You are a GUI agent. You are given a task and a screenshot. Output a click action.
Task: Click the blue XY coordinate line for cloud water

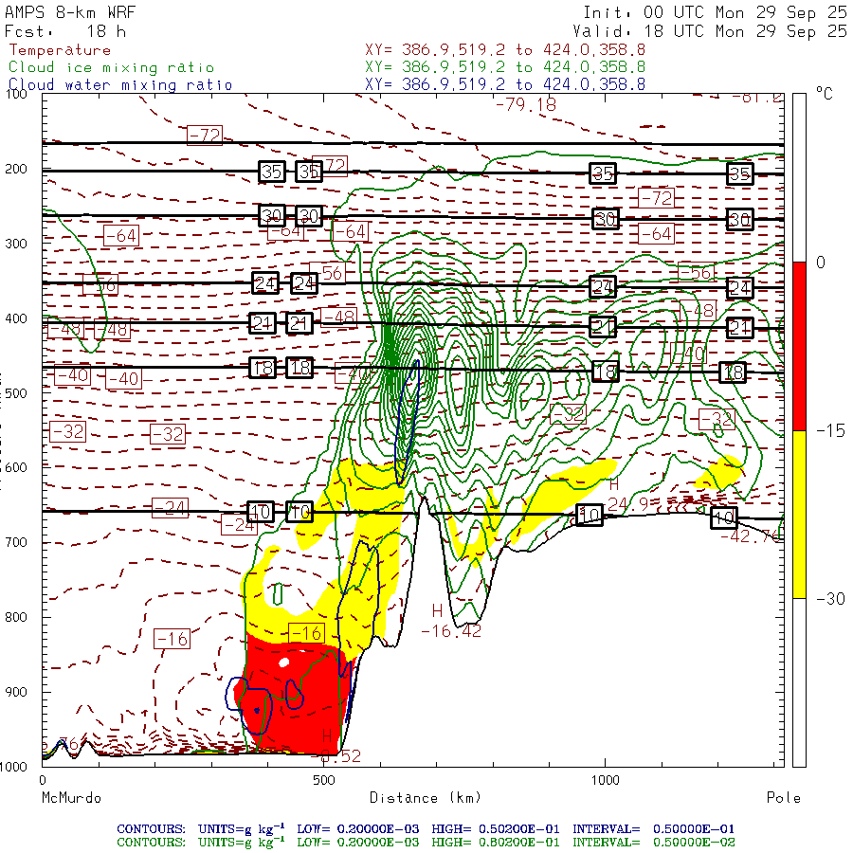(505, 84)
